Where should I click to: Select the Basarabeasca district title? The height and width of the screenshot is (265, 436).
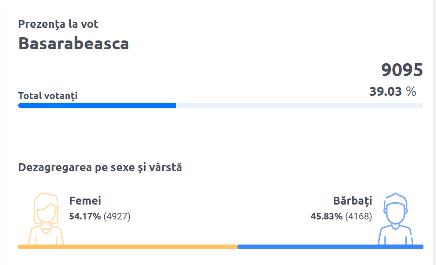[73, 44]
